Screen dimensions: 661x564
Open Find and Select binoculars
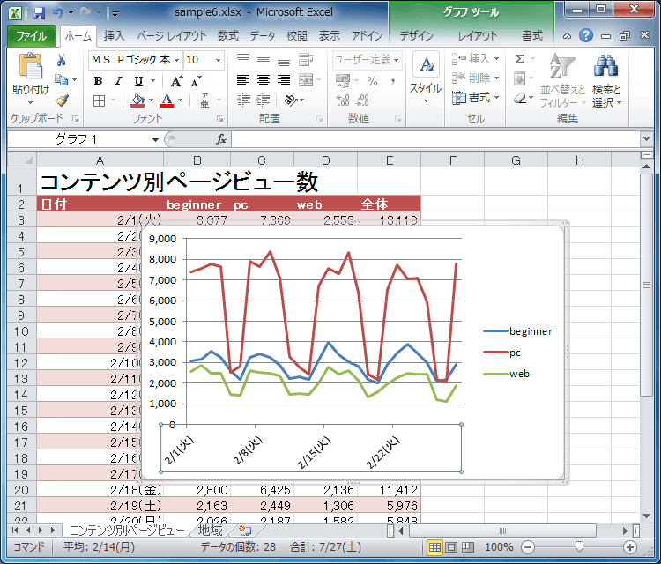click(606, 80)
